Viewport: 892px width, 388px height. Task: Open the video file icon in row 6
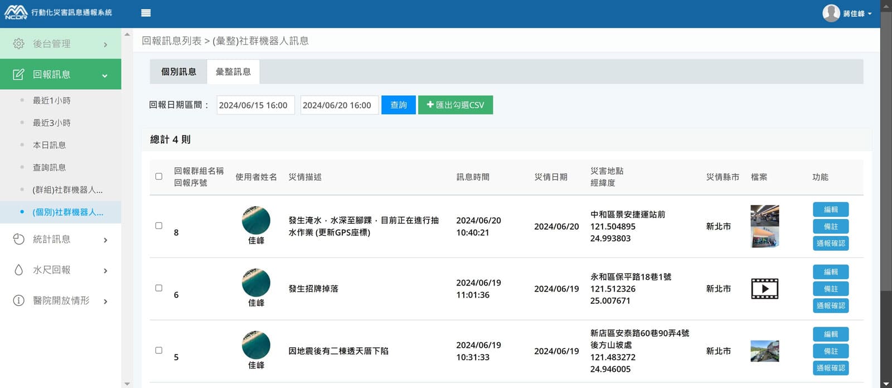[x=764, y=289]
